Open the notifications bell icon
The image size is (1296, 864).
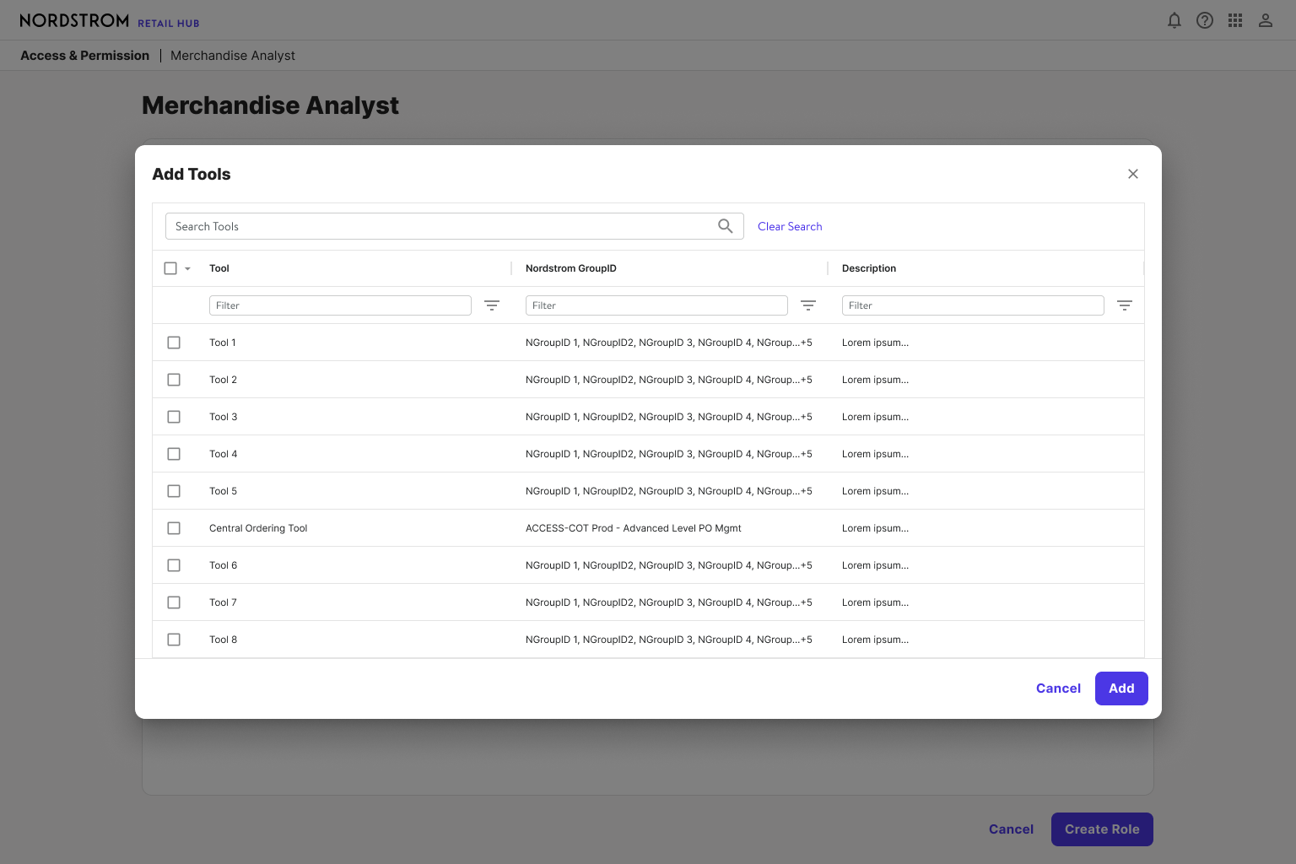pyautogui.click(x=1174, y=20)
